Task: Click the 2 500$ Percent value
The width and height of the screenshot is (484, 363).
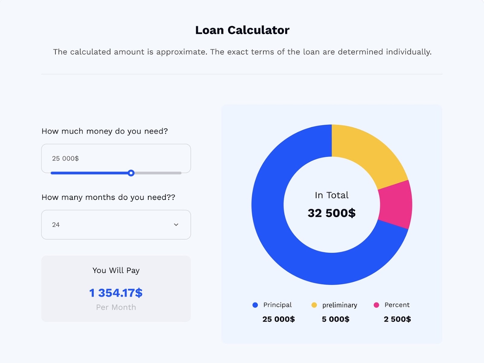Action: tap(397, 319)
